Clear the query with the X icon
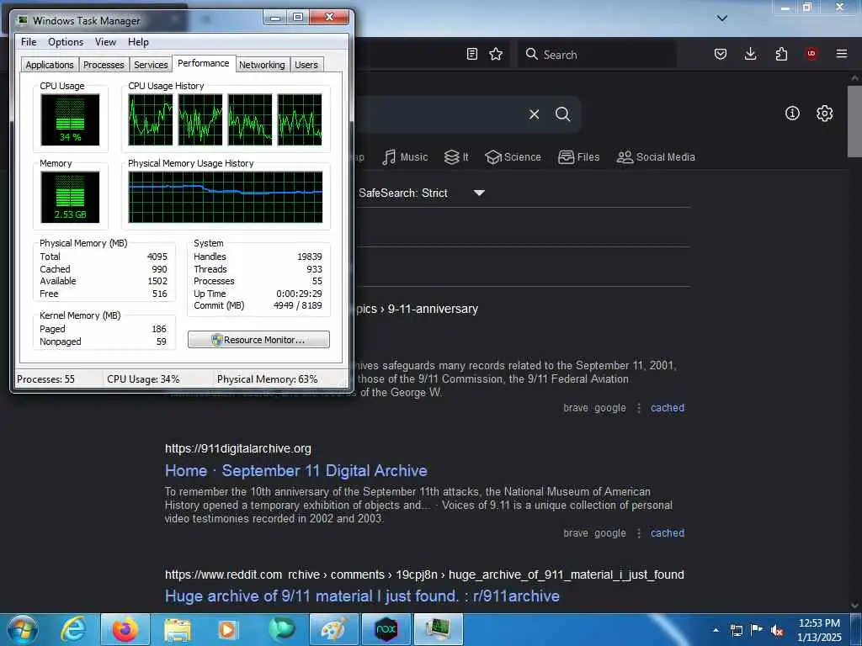Image resolution: width=862 pixels, height=646 pixels. [x=534, y=114]
